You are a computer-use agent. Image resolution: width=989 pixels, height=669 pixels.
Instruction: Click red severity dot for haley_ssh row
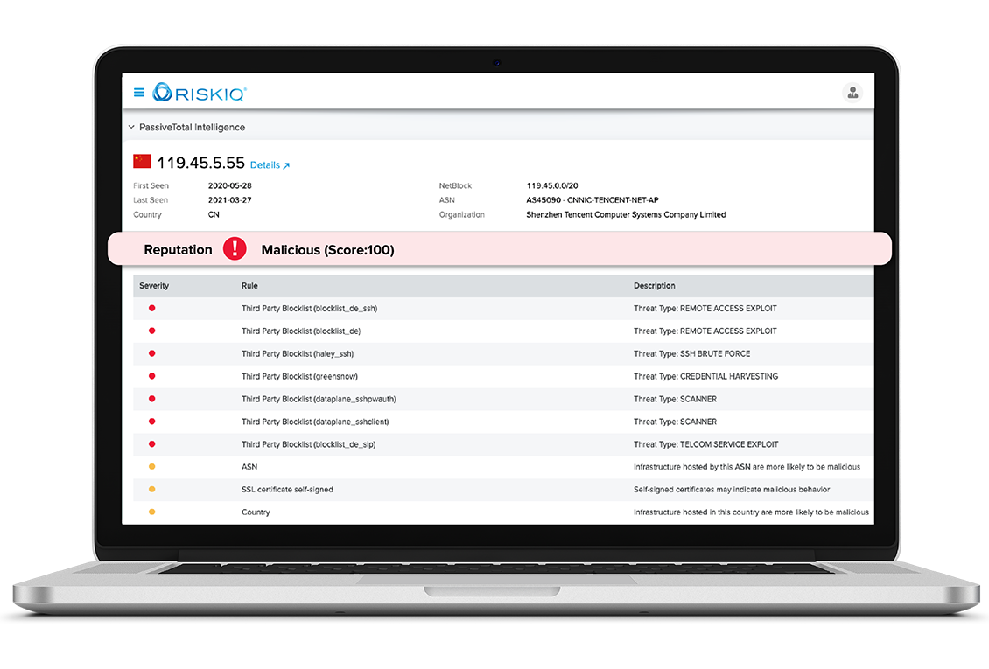coord(152,353)
